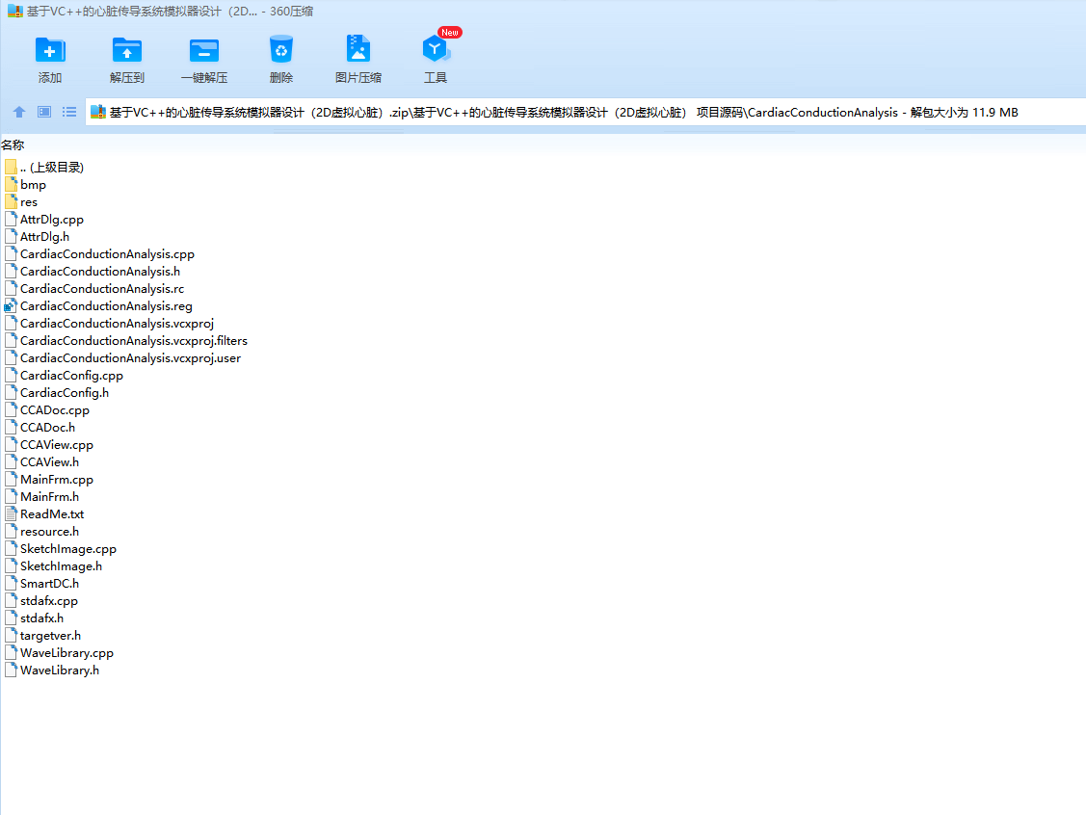Switch to thumbnail view icon
1086x815 pixels.
pos(44,112)
